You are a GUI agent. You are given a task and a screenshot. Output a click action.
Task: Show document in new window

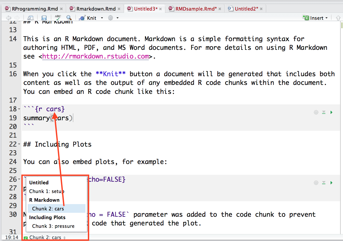31,18
